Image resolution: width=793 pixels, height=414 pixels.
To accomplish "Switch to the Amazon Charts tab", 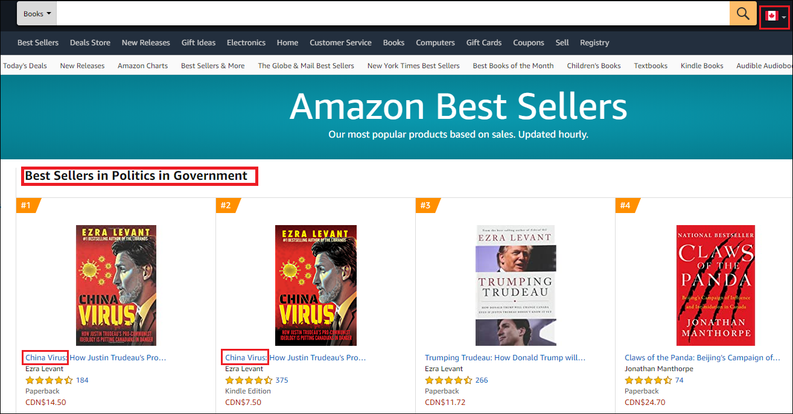I will (x=142, y=66).
